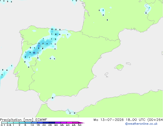Image resolution: width=163 pixels, height=126 pixels.
Task: Click the "UTC" label
Action: coord(142,120)
